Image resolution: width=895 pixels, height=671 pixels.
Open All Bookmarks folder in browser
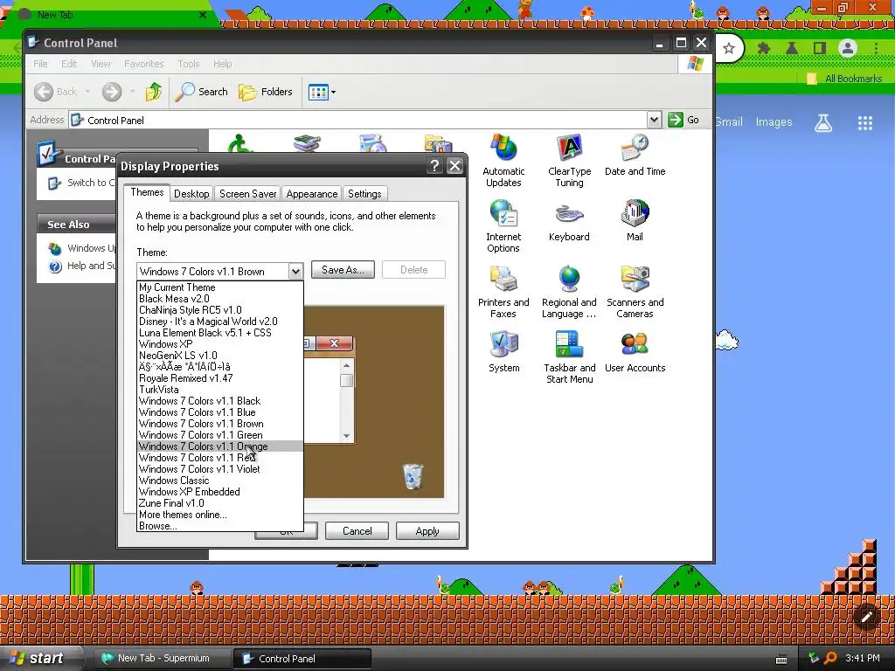[x=844, y=79]
